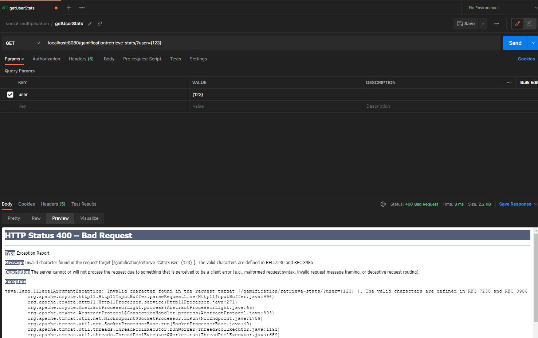Expand the Save options arrow
538x338 pixels.
483,24
